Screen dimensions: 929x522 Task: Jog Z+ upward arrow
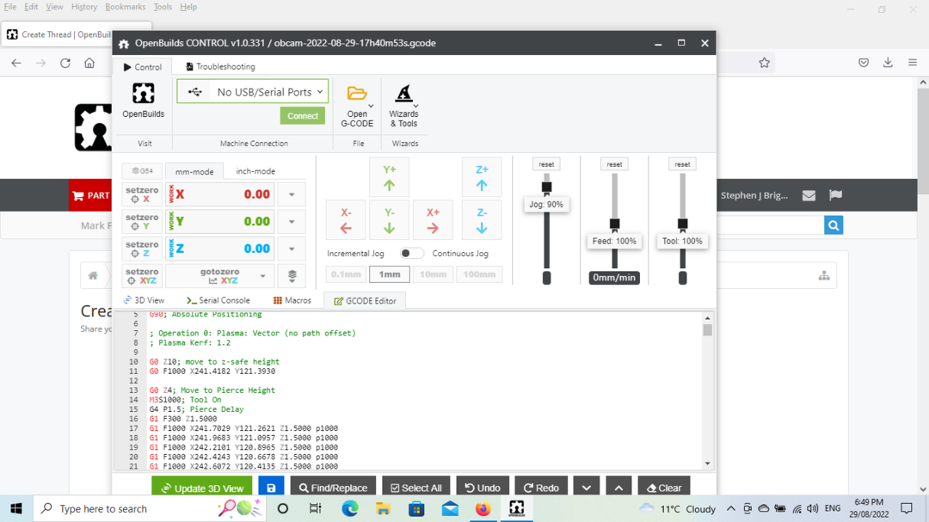[482, 177]
